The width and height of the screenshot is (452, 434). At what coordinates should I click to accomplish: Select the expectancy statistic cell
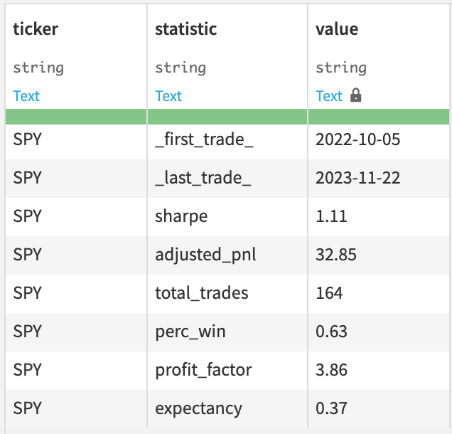pos(198,408)
